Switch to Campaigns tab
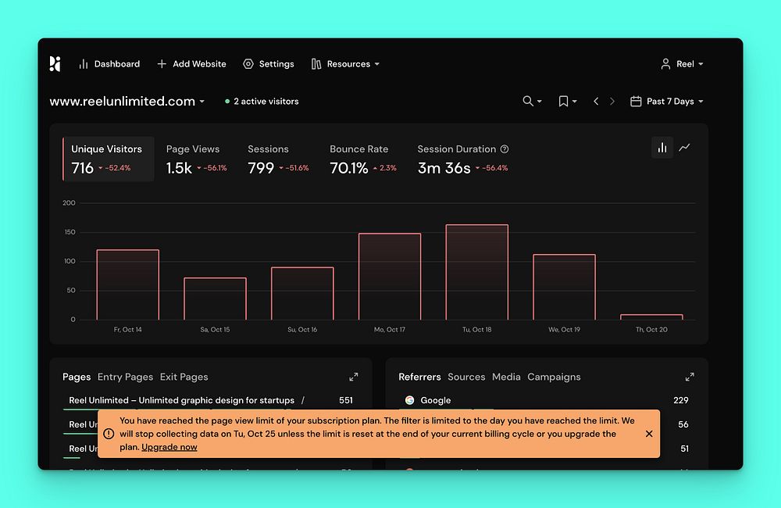The width and height of the screenshot is (781, 508). tap(554, 377)
